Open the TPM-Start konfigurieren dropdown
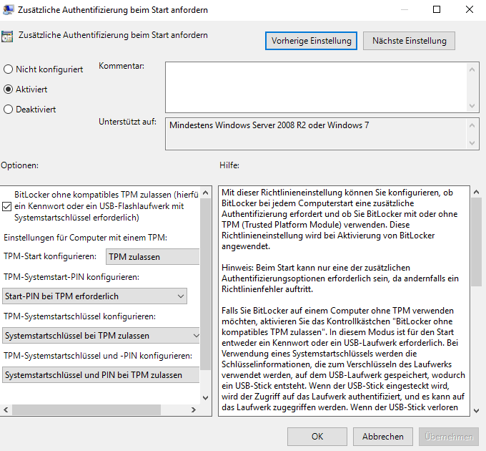This screenshot has width=486, height=451. click(152, 257)
